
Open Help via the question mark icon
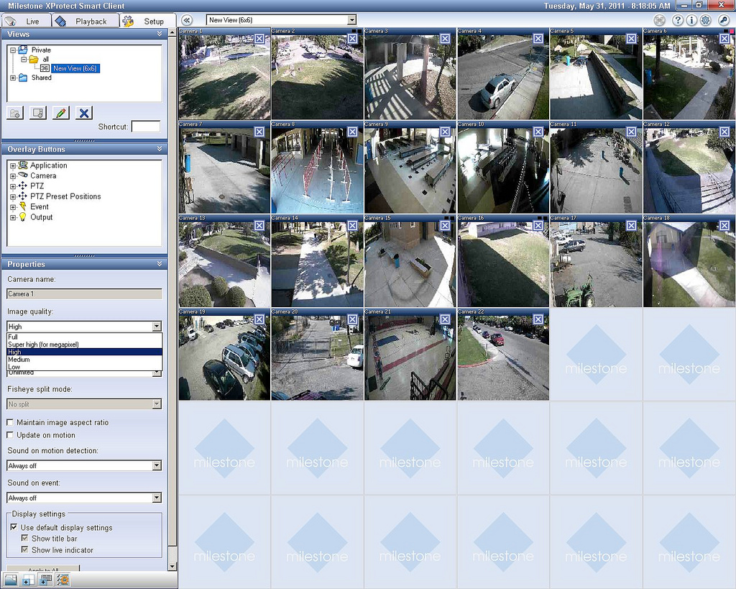tap(677, 20)
